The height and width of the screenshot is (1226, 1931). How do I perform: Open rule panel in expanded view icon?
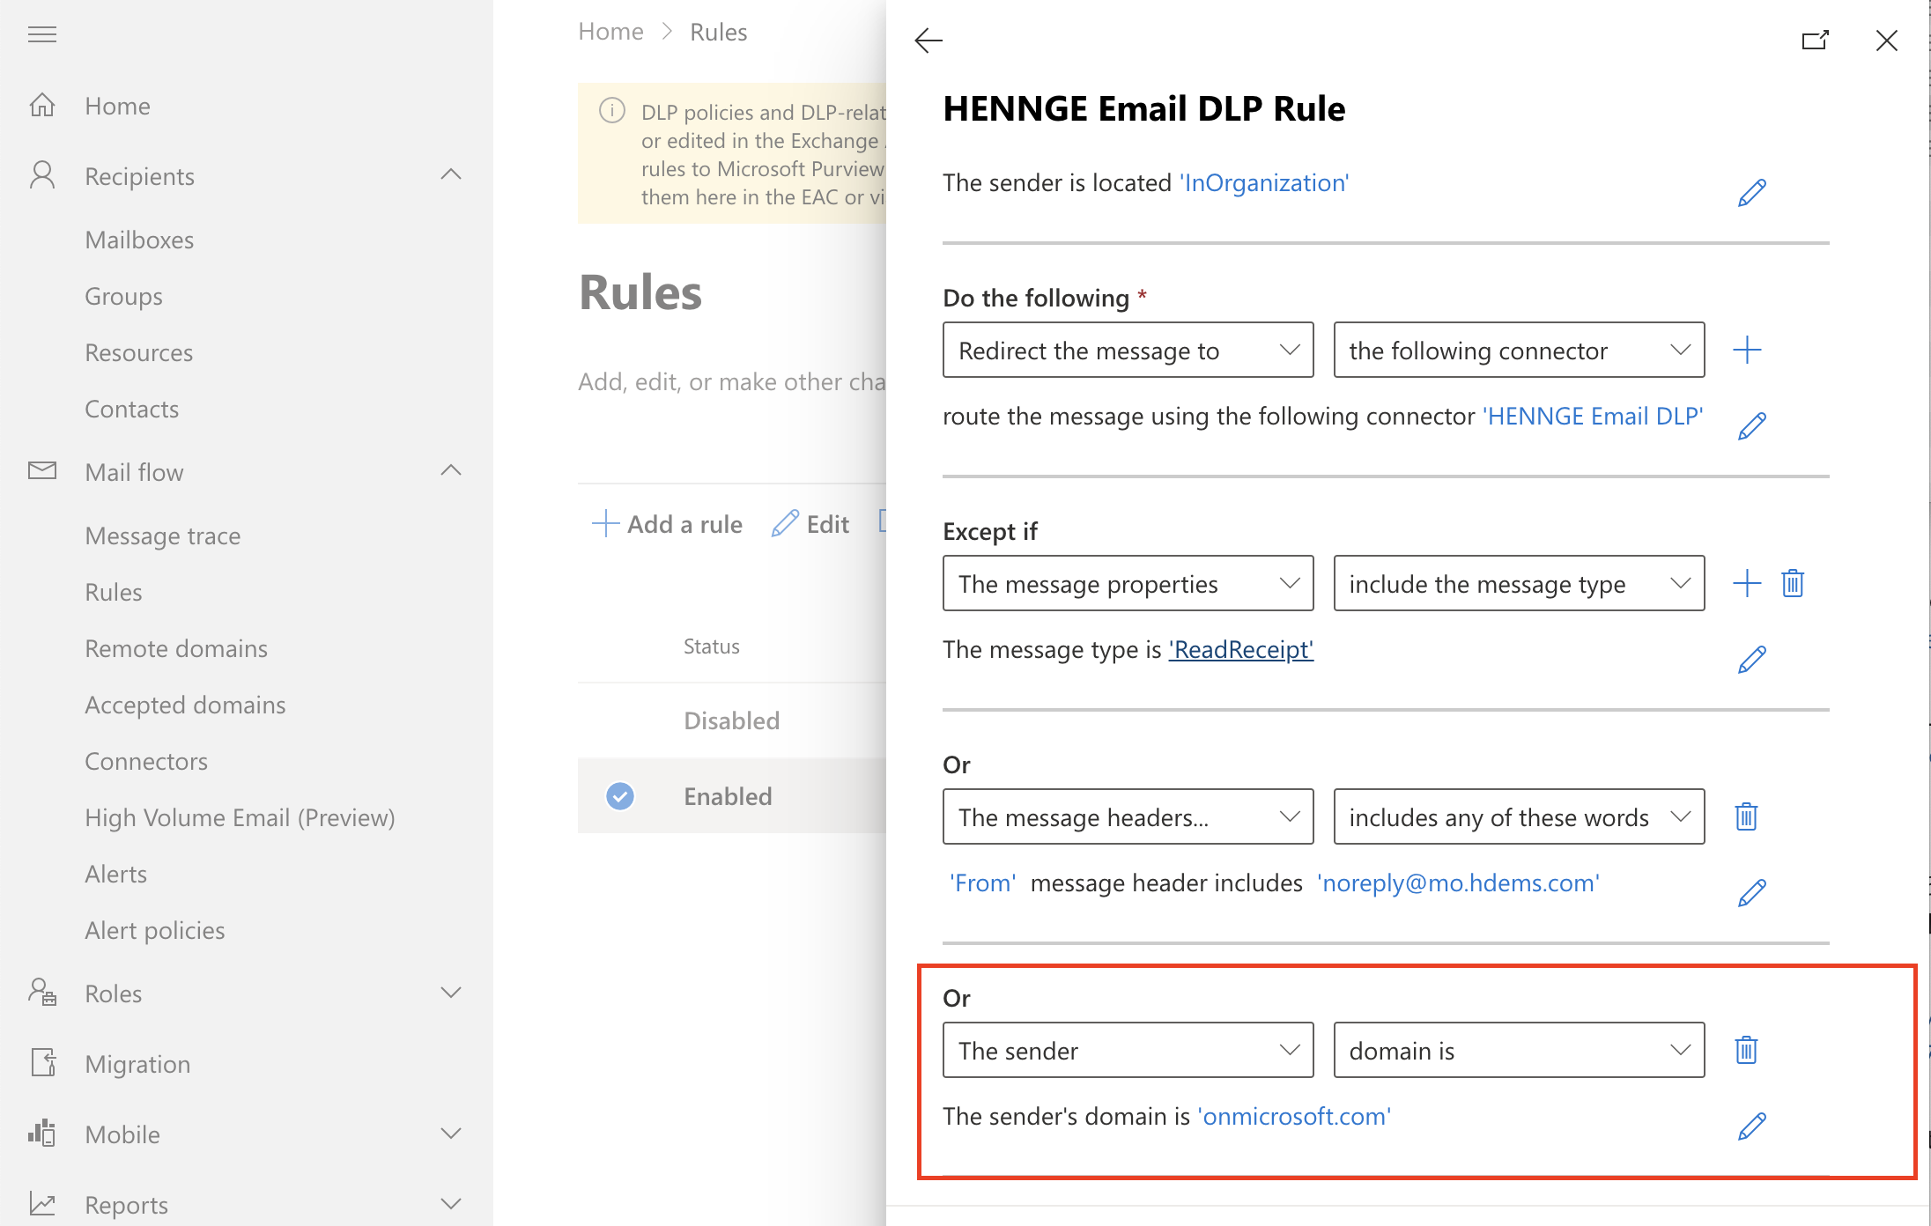coord(1816,41)
